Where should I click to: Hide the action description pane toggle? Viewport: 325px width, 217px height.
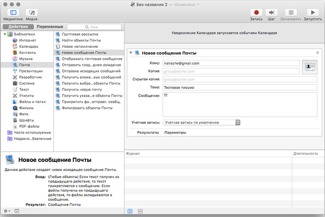click(x=17, y=211)
